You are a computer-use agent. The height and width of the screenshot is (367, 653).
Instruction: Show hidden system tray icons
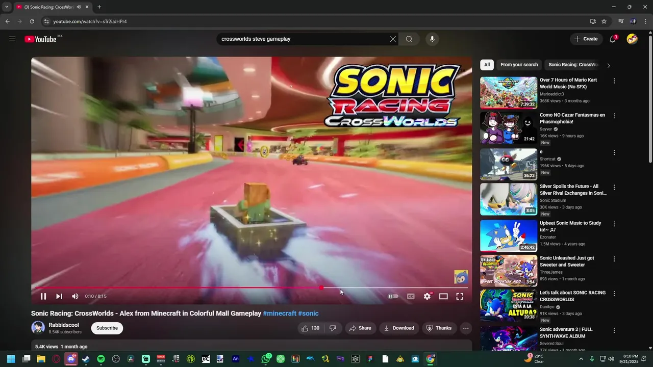pyautogui.click(x=581, y=359)
